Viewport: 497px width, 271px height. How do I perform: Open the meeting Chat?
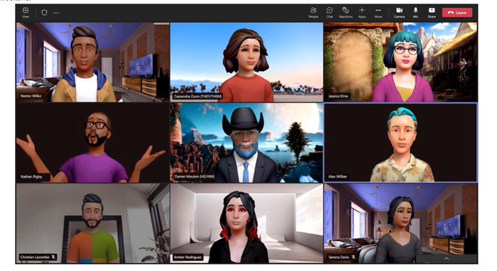pos(329,13)
